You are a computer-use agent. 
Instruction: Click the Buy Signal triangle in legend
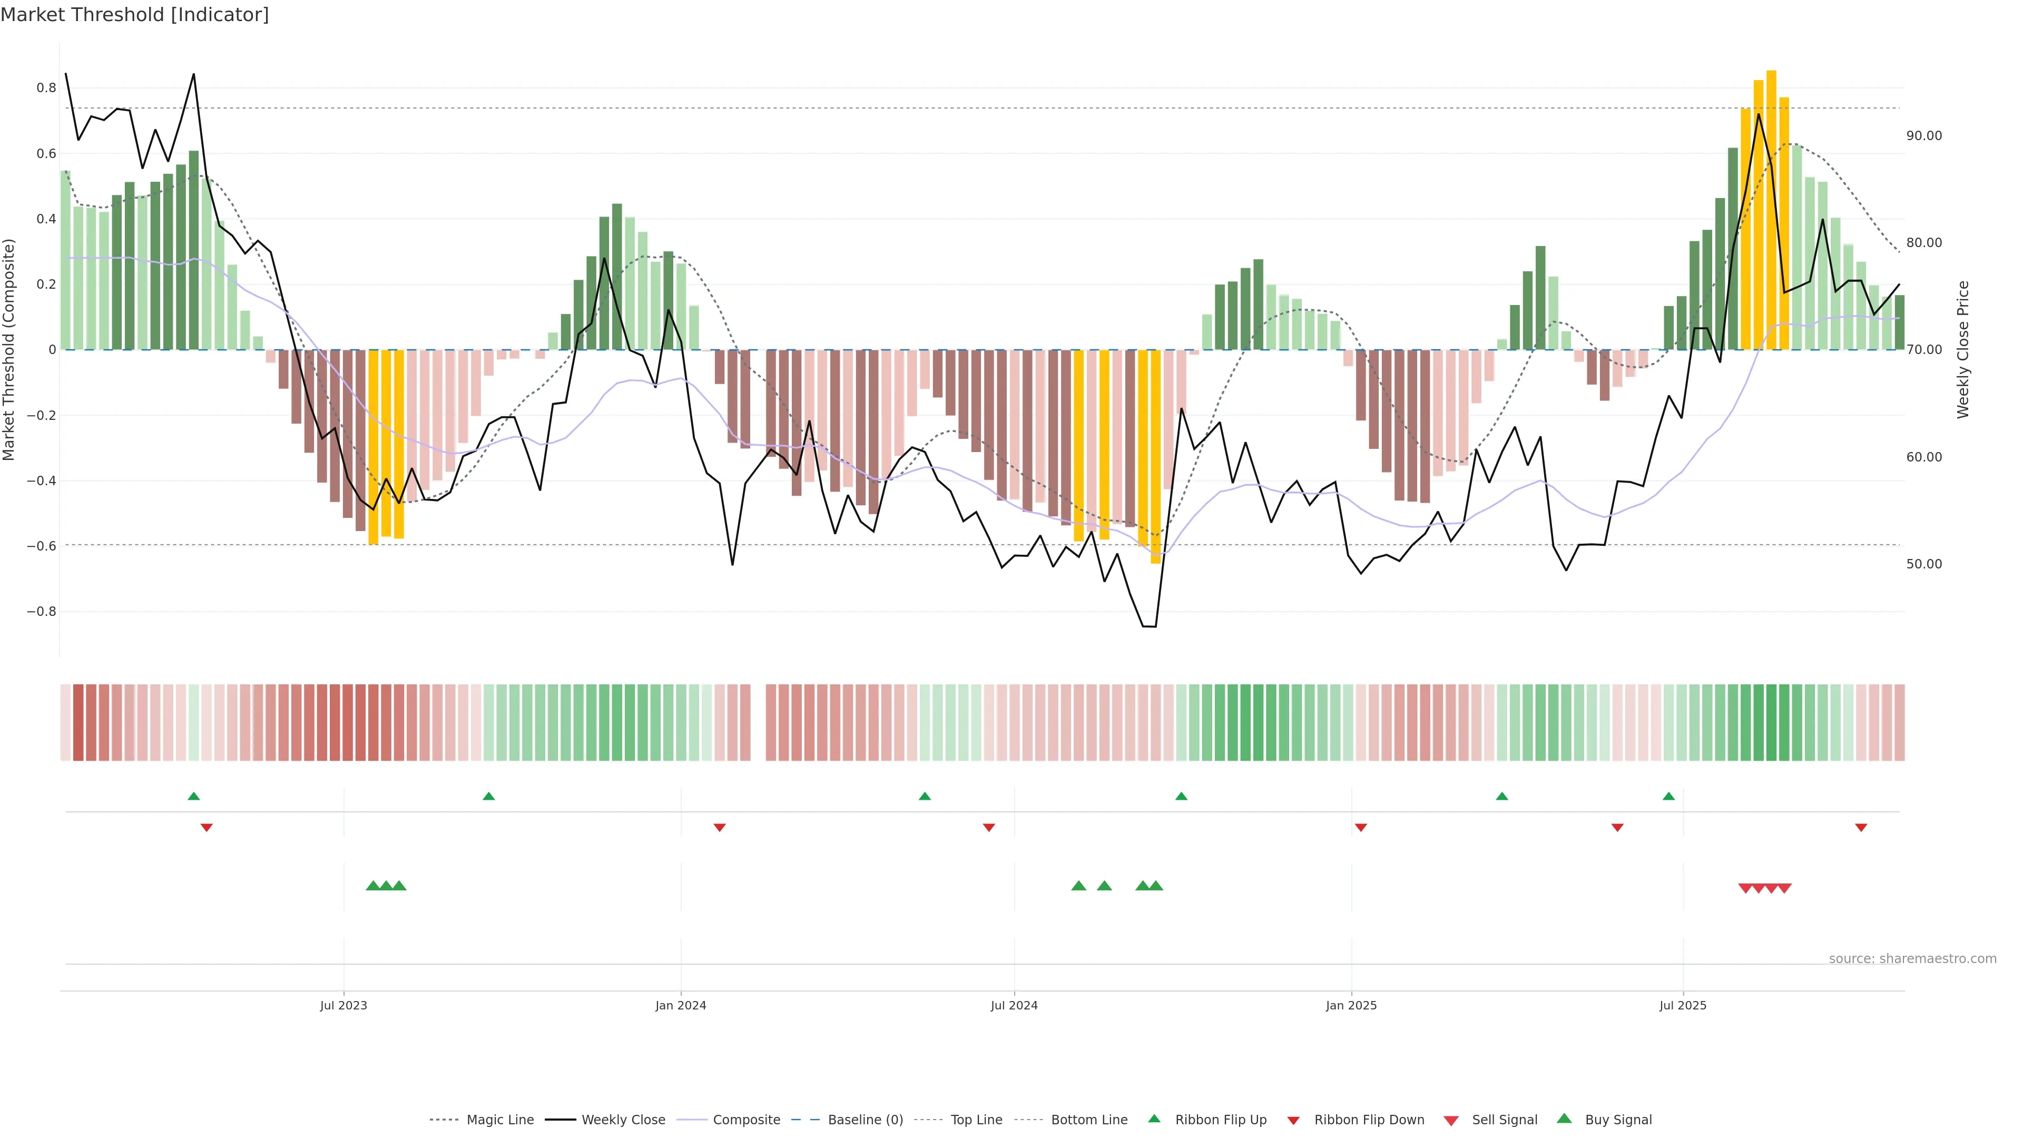point(1564,1119)
